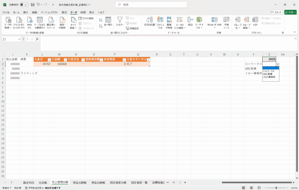Click the コメント button
Image resolution: width=299 pixels, height=190 pixels.
click(276, 12)
